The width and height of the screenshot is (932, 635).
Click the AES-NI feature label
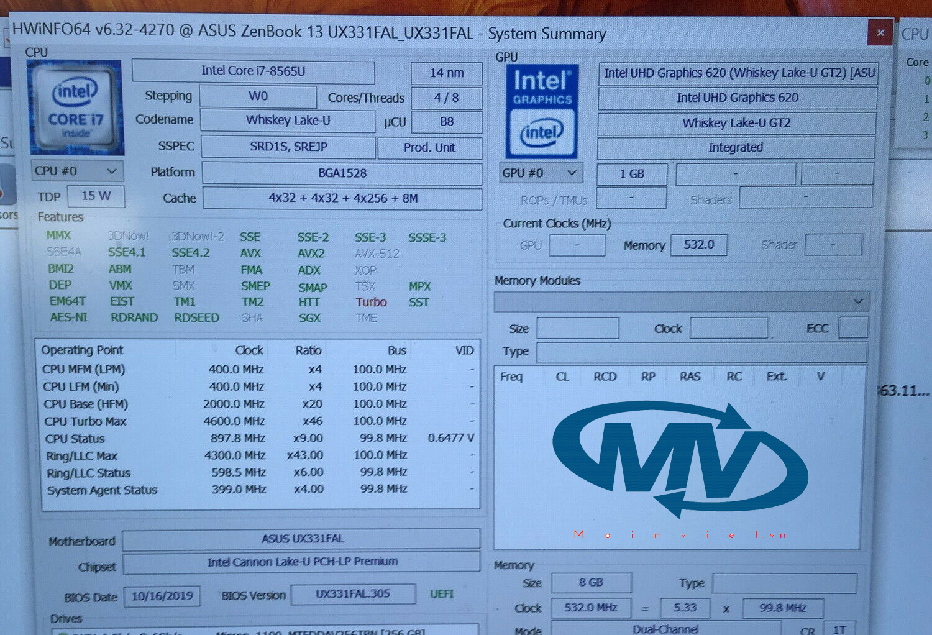click(x=68, y=317)
